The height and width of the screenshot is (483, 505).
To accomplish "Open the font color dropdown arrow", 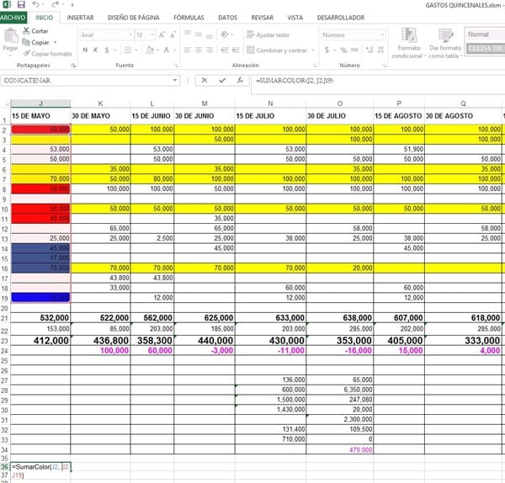I will [174, 50].
